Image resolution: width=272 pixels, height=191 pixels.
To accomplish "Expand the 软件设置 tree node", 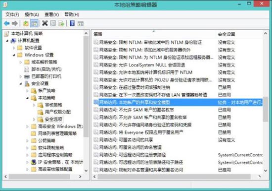I will pyautogui.click(x=14, y=48).
